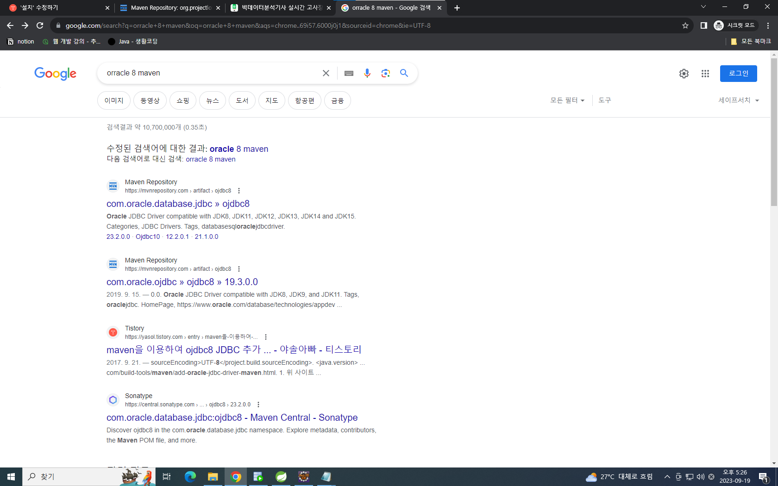Click into the Google search input
This screenshot has width=778, height=486.
pyautogui.click(x=211, y=73)
